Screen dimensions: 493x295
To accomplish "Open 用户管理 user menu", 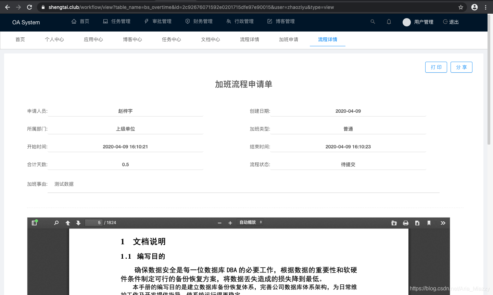I will pos(418,22).
